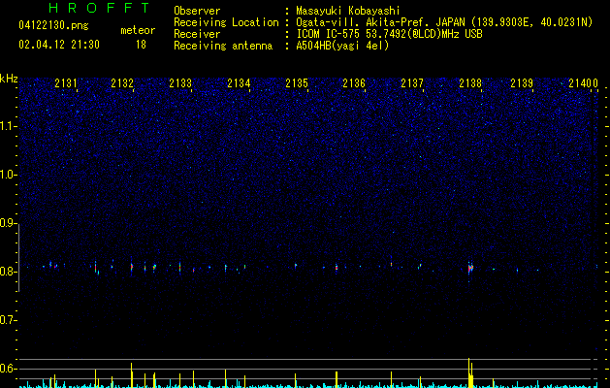610x388 pixels.
Task: Click the 0.8 frequency axis label
Action: 8,272
